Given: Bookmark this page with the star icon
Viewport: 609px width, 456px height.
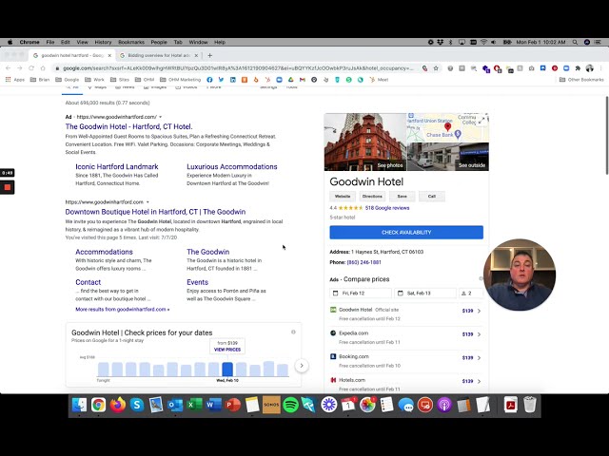Looking at the screenshot, I should click(436, 68).
